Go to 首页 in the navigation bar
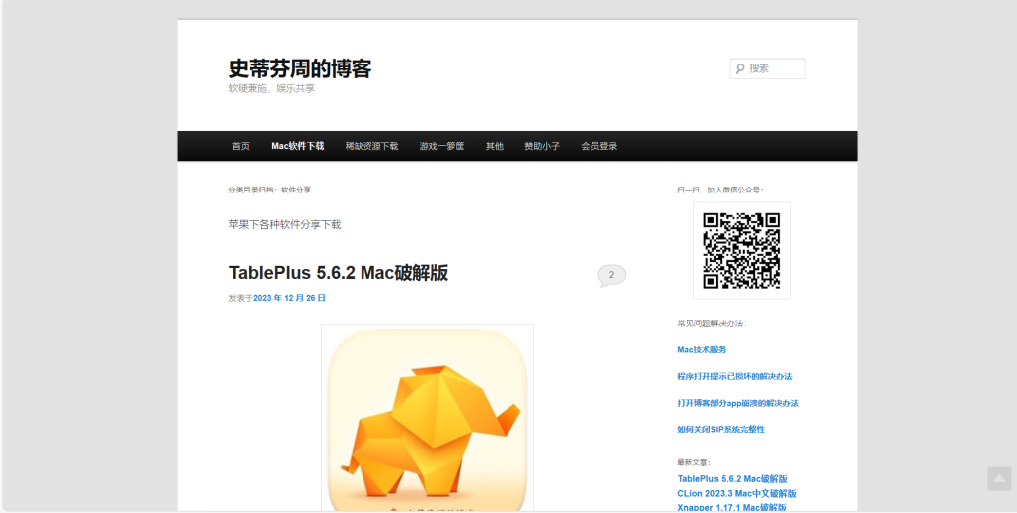Viewport: 1017px width, 513px height. coord(241,146)
